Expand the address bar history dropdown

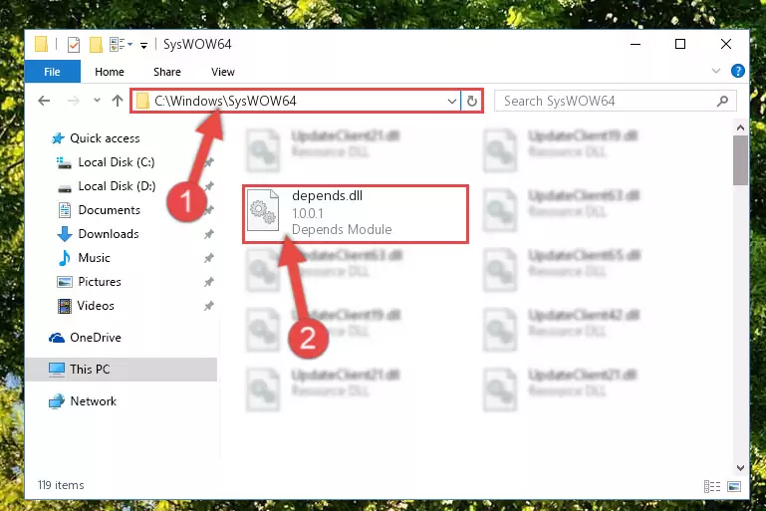click(452, 102)
